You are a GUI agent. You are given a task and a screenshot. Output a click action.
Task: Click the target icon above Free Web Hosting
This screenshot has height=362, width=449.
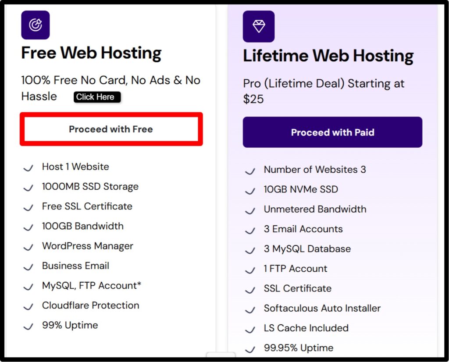pos(36,25)
